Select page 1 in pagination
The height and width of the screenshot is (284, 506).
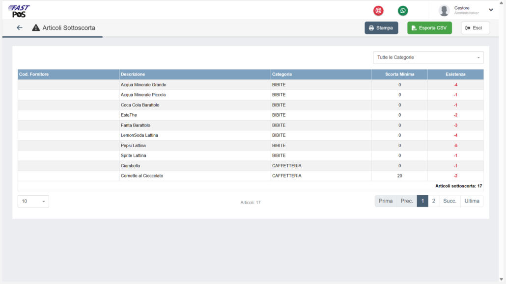[422, 201]
